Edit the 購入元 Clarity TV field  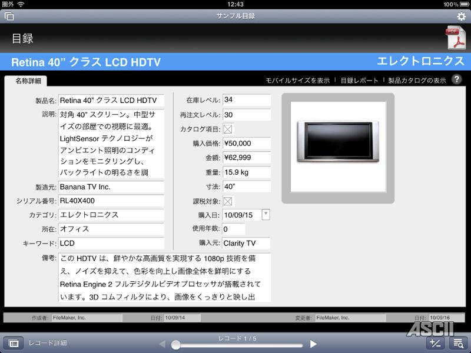point(246,243)
